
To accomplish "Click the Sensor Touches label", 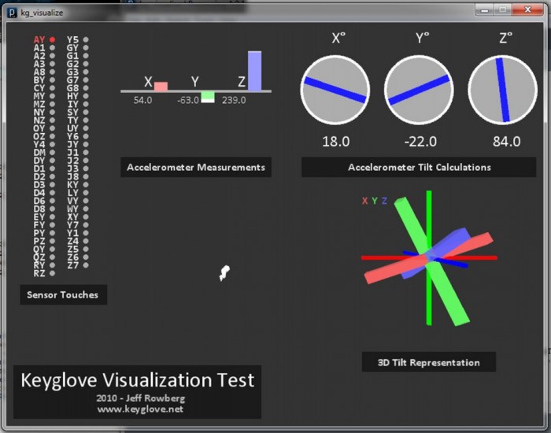I will click(x=63, y=294).
